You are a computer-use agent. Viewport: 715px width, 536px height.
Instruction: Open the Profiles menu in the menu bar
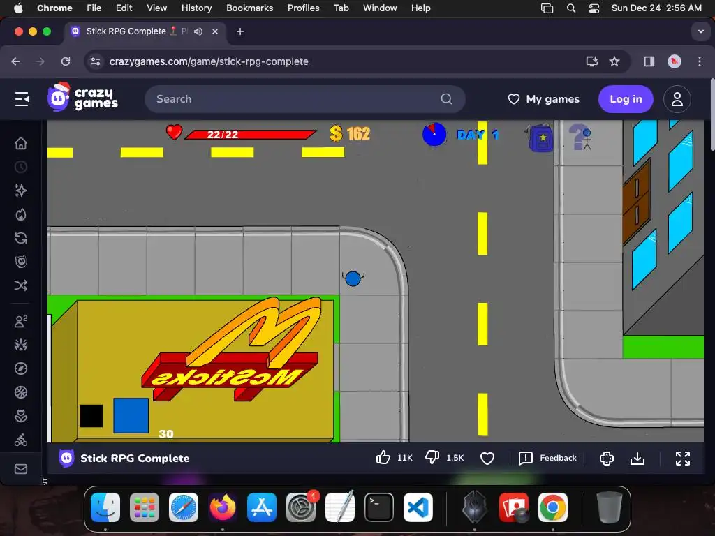click(303, 8)
